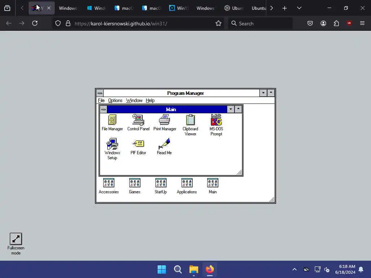Open a new browser tab
371x278 pixels.
[285, 8]
